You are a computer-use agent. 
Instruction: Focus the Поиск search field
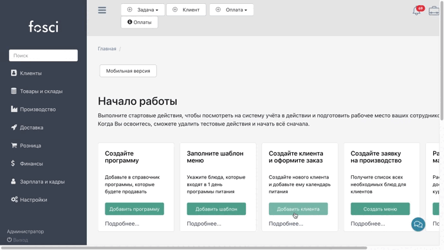pyautogui.click(x=43, y=55)
